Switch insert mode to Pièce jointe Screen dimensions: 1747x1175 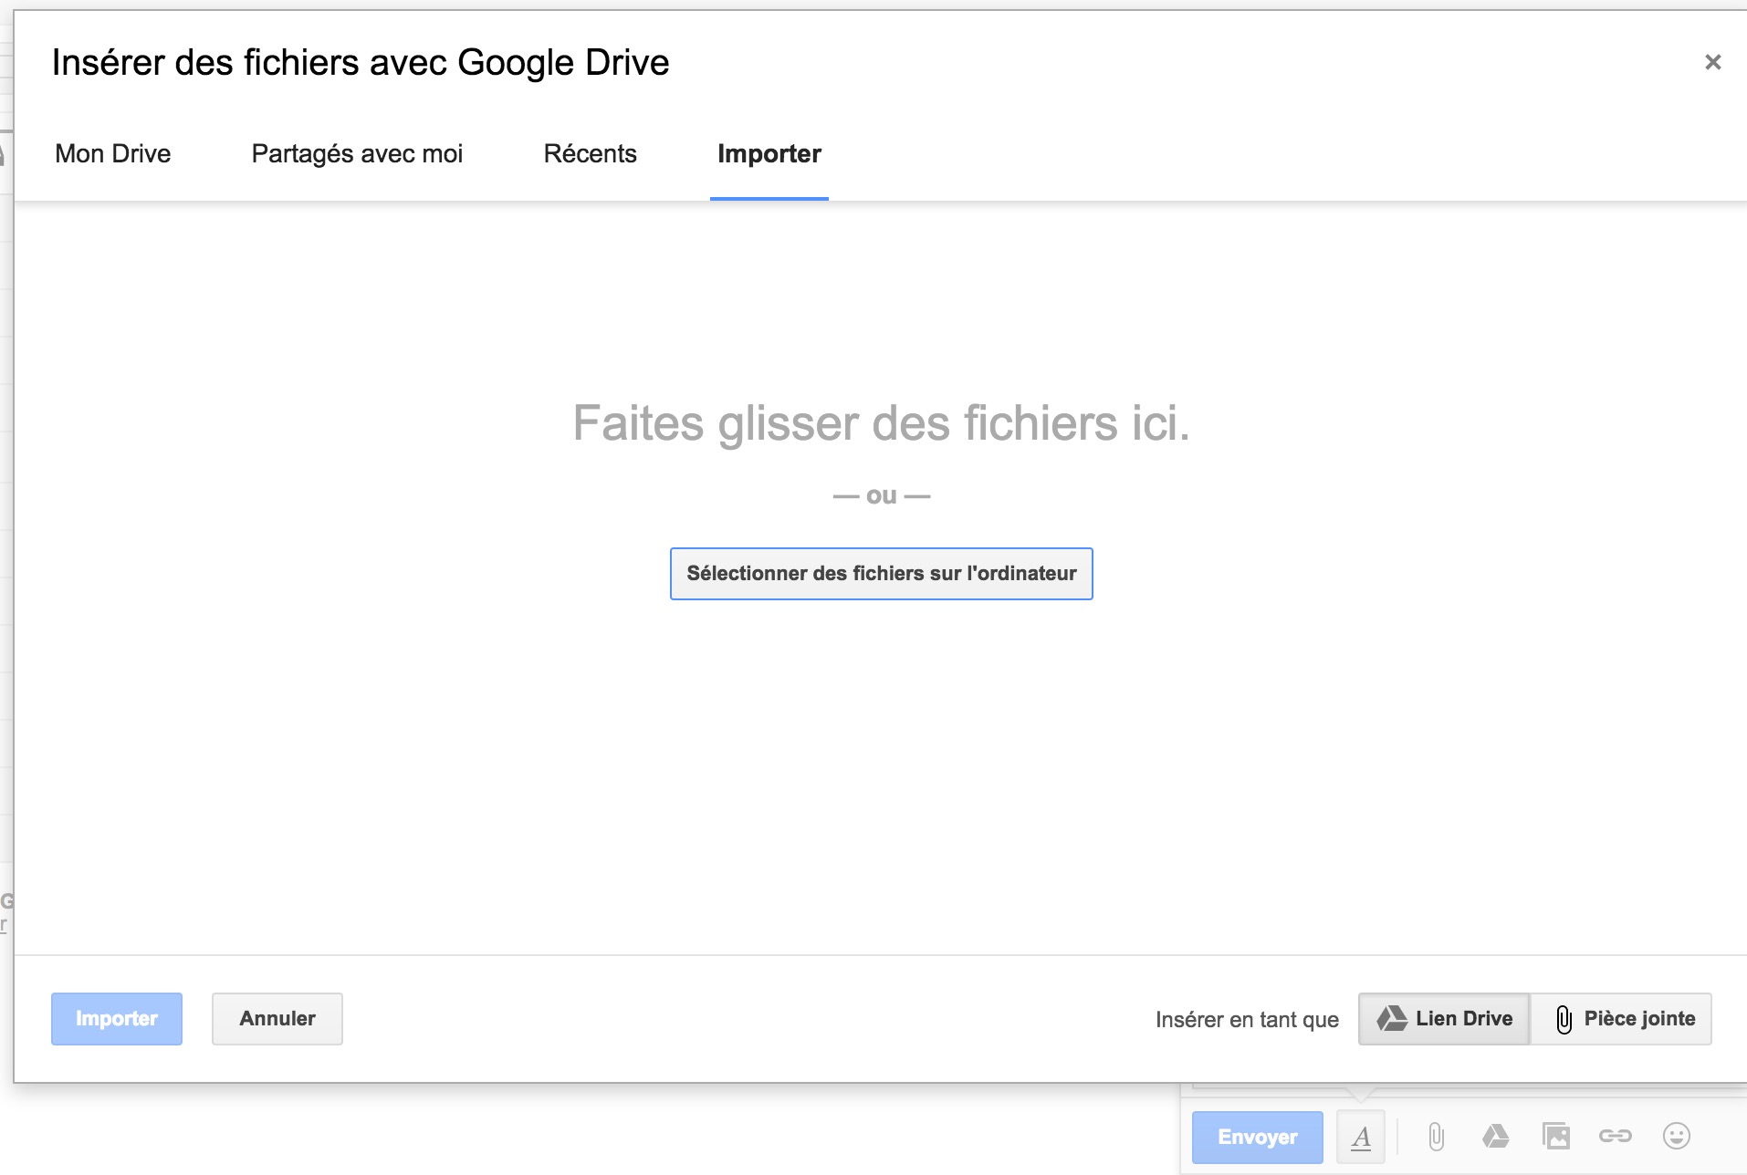coord(1622,1018)
